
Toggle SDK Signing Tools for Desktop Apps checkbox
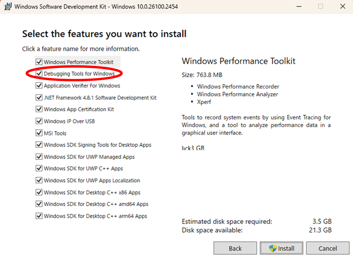[39, 145]
